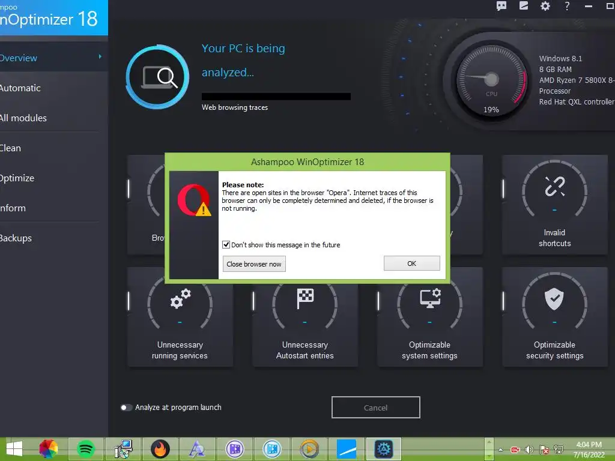Click the analysis progress bar
Image resolution: width=615 pixels, height=461 pixels.
click(276, 97)
